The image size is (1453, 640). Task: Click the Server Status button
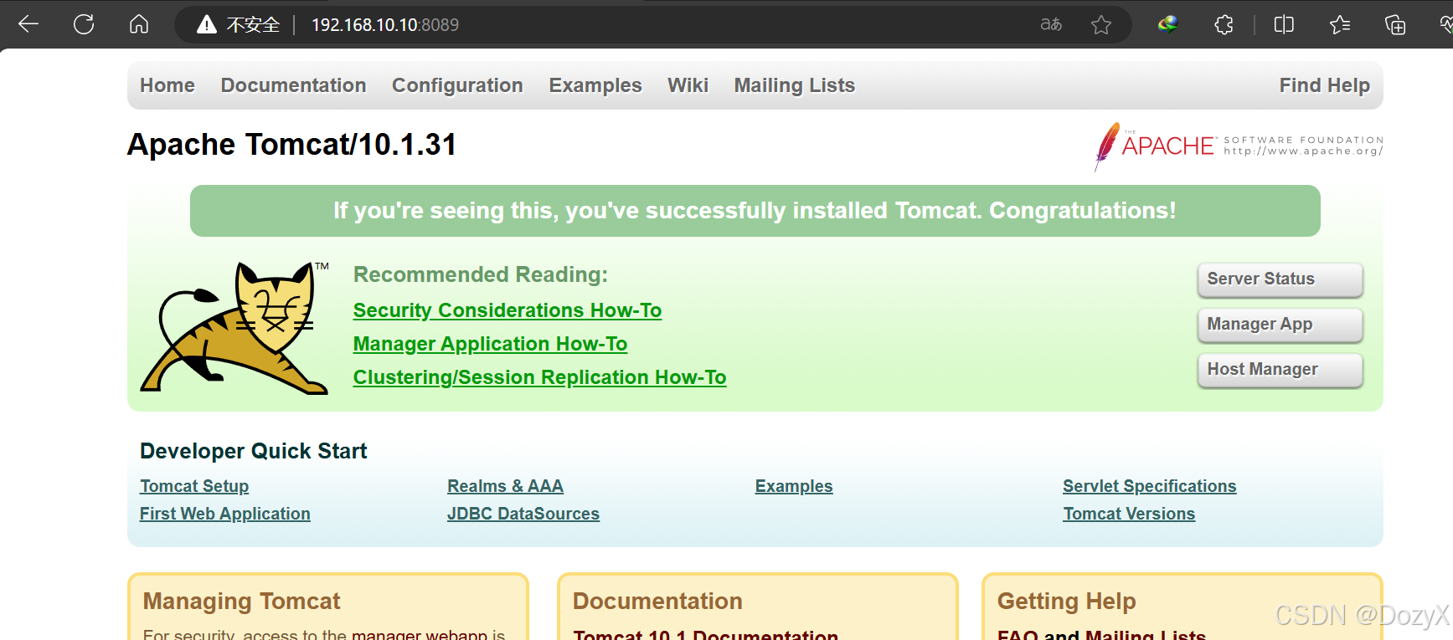(x=1280, y=279)
